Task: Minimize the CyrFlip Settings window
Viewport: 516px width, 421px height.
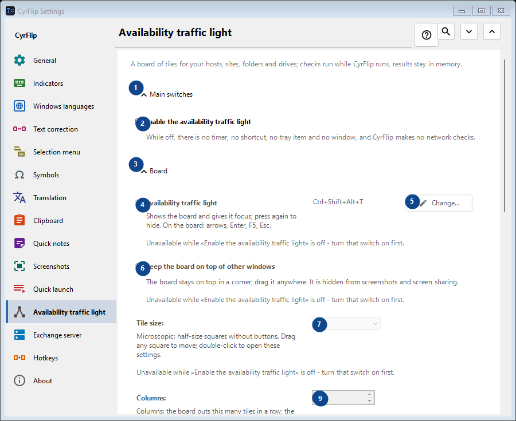Action: 462,11
